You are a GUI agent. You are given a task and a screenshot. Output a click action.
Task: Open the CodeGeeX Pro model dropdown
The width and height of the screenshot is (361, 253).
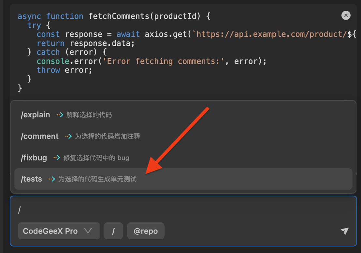[x=59, y=231]
